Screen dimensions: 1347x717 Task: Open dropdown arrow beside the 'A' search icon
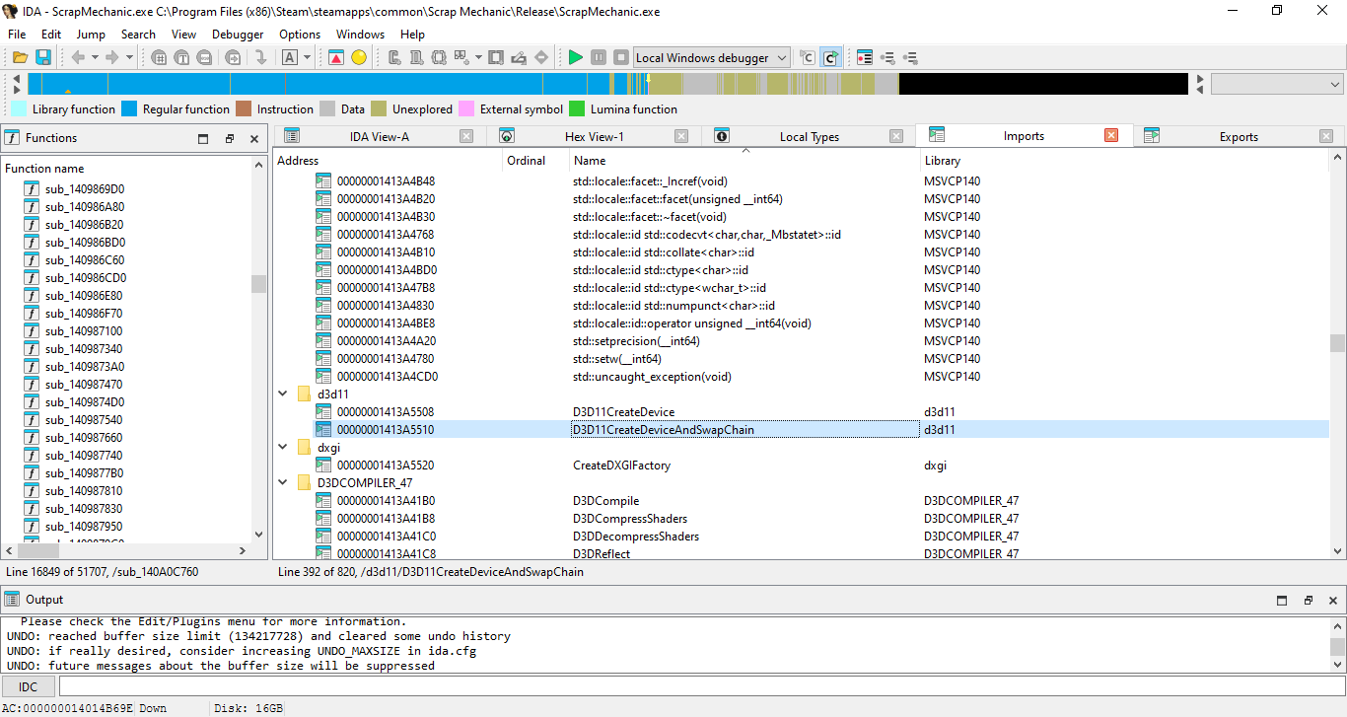click(307, 58)
